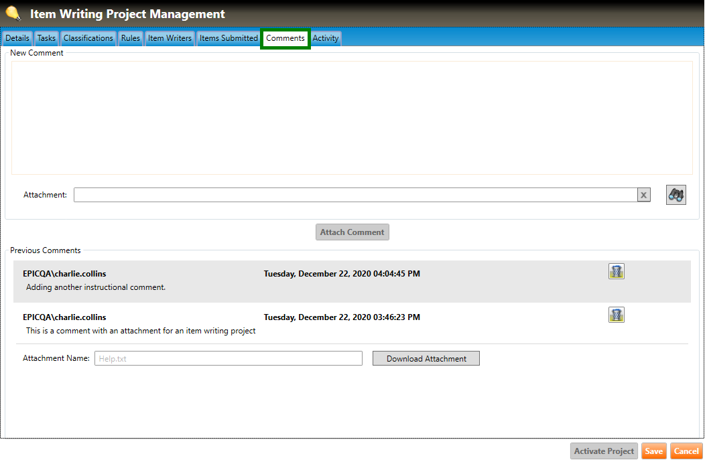Switch to the Tasks tab
Screen dimensions: 707x462
pos(46,38)
